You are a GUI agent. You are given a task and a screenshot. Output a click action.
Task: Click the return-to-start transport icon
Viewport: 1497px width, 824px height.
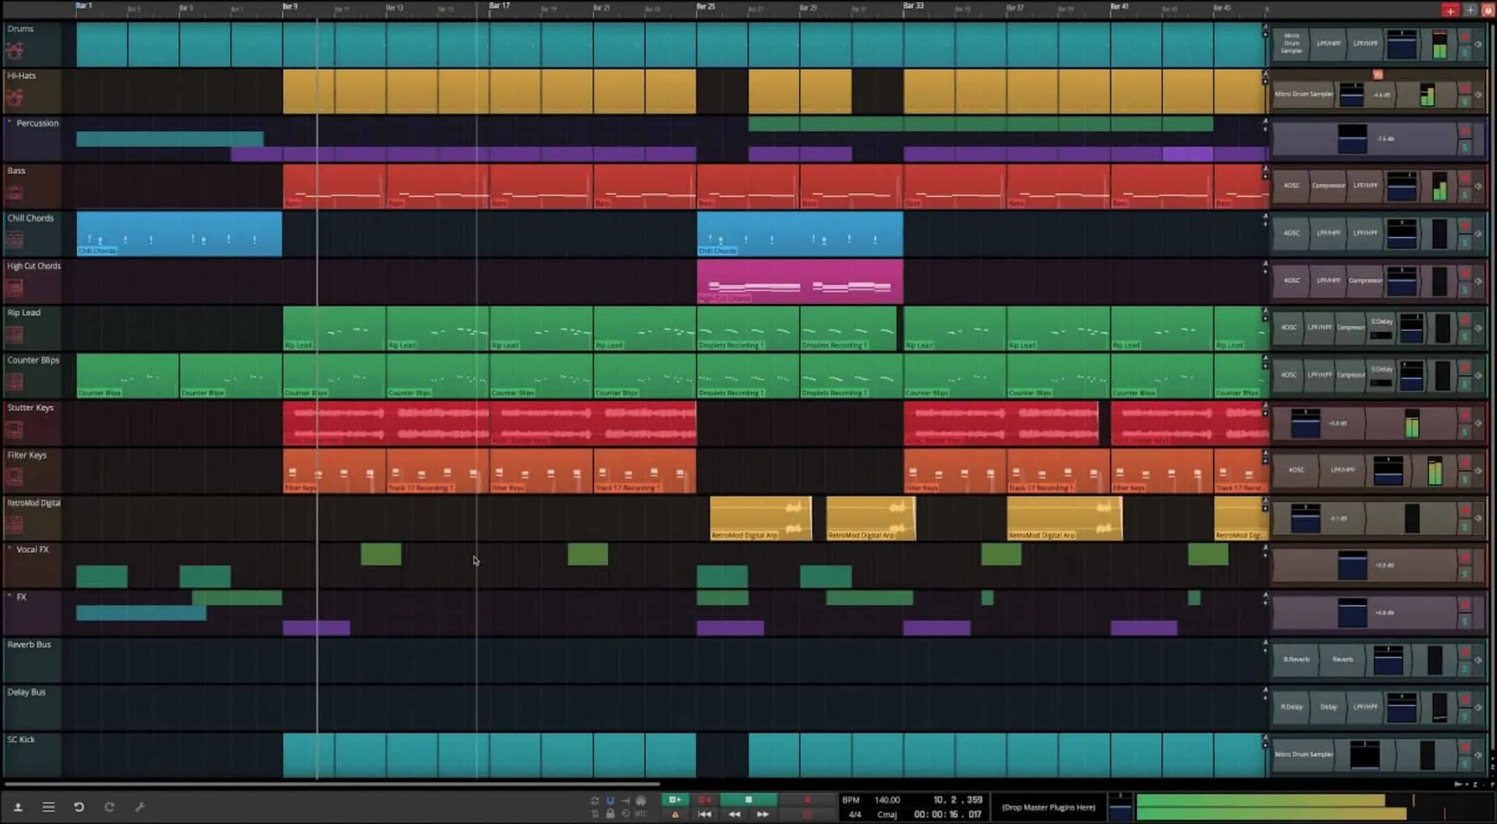(704, 814)
